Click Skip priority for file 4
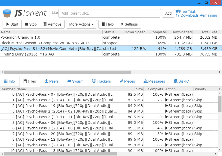The width and height of the screenshot is (222, 156). click(198, 117)
